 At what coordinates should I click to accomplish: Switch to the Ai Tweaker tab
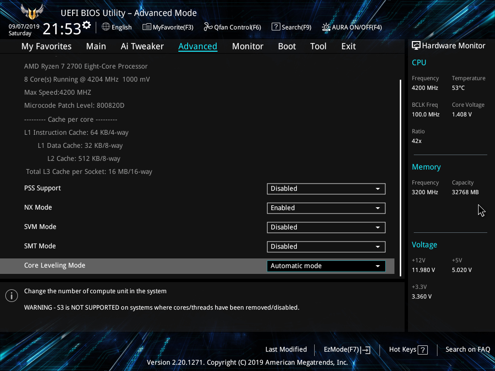point(142,46)
